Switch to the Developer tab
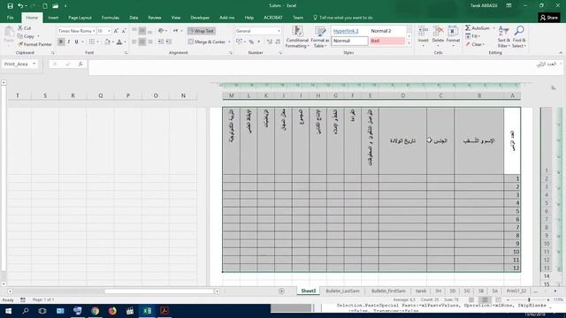This screenshot has width=566, height=318. 200,18
